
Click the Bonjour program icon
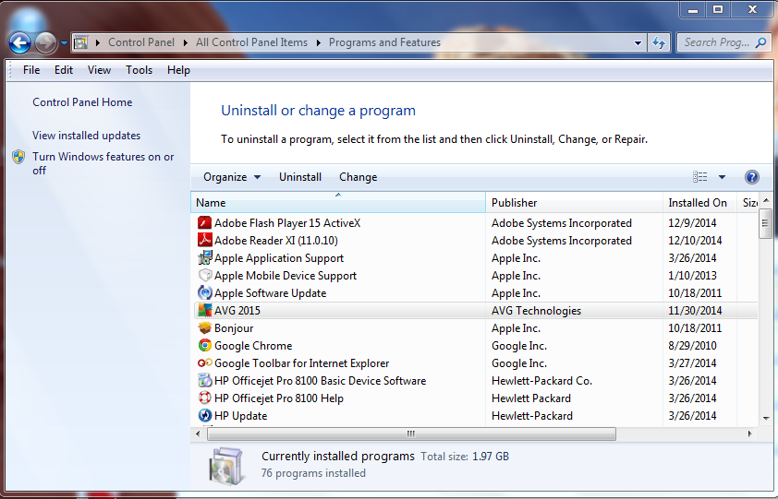205,328
